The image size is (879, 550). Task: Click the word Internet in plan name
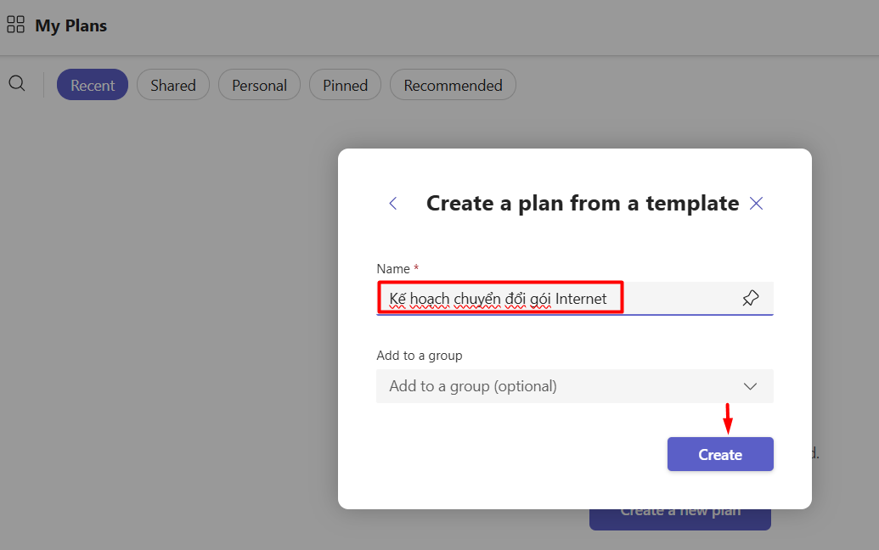pyautogui.click(x=581, y=298)
